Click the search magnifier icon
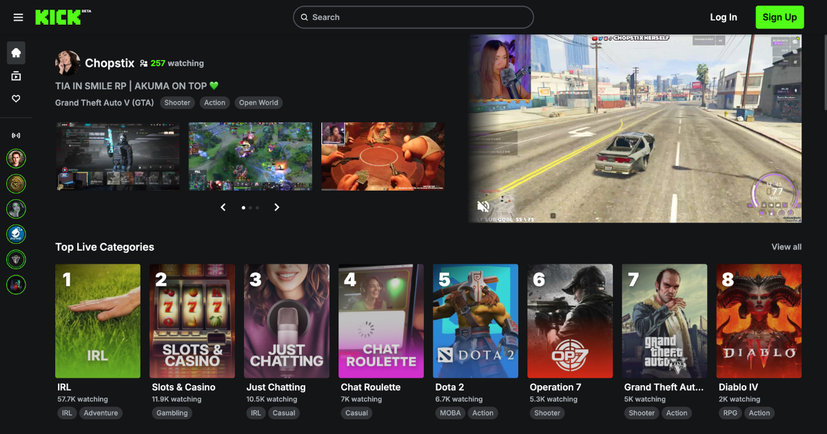The width and height of the screenshot is (827, 434). (x=304, y=17)
